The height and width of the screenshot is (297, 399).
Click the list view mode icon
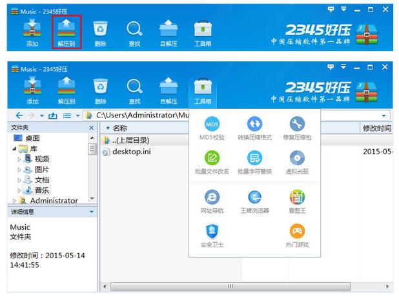pyautogui.click(x=67, y=116)
